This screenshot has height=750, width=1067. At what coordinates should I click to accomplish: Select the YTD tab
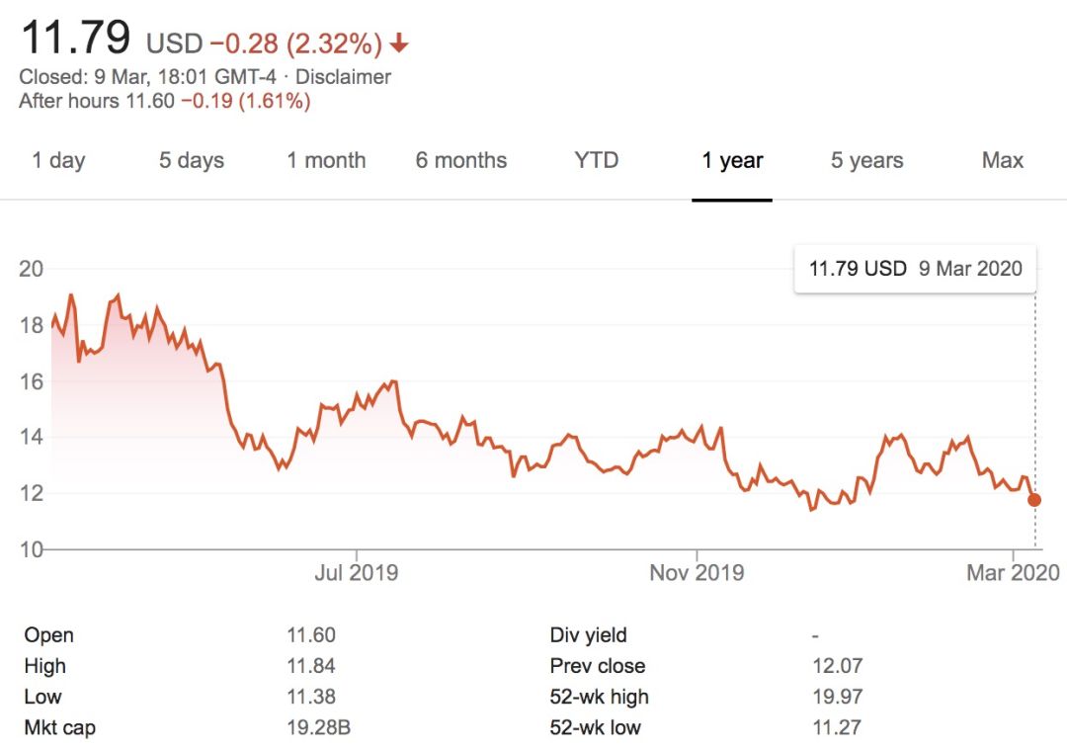pyautogui.click(x=597, y=161)
